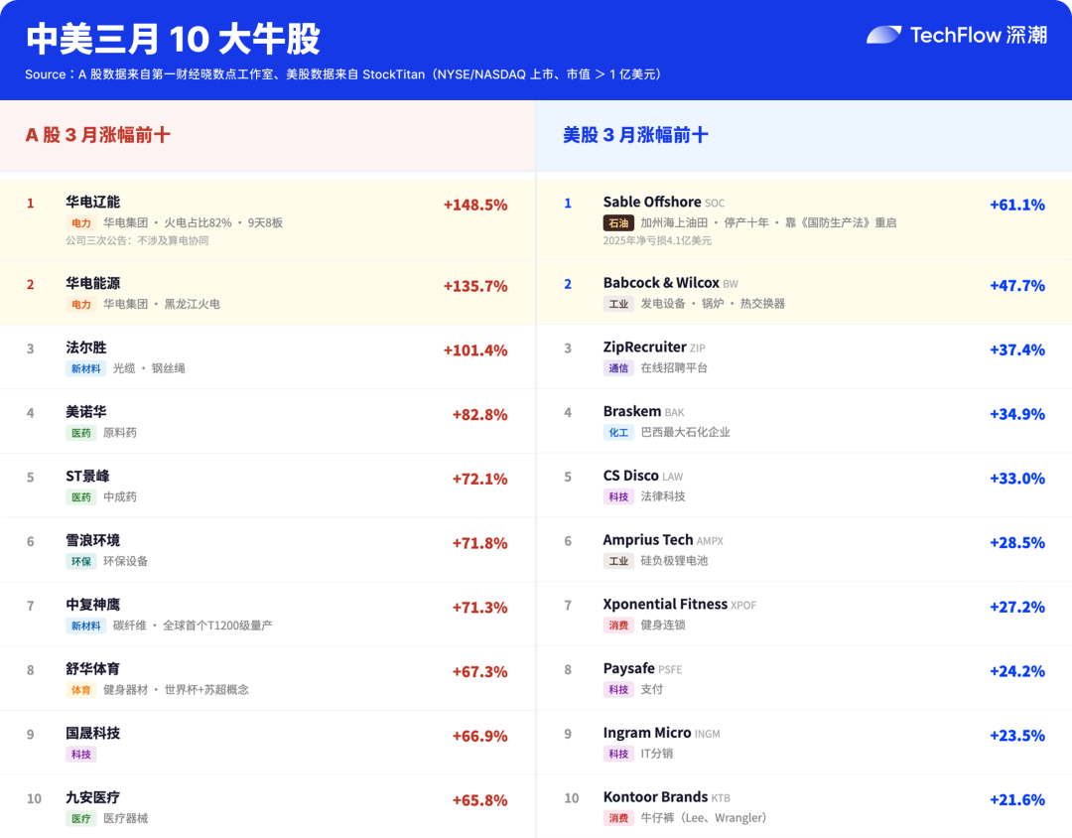Image resolution: width=1072 pixels, height=838 pixels.
Task: Click the TechFlow logo icon
Action: pyautogui.click(x=883, y=35)
